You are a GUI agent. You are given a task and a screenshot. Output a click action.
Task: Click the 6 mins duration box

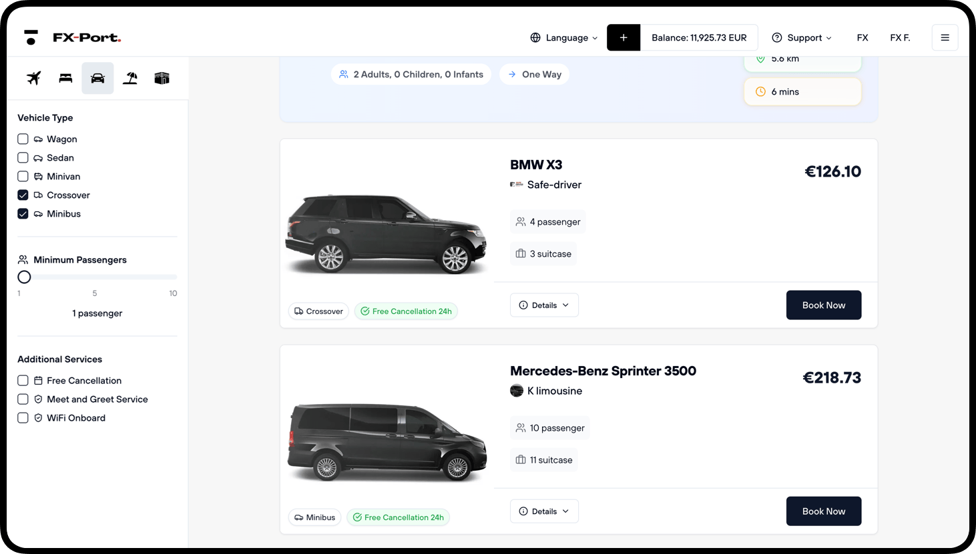point(802,91)
